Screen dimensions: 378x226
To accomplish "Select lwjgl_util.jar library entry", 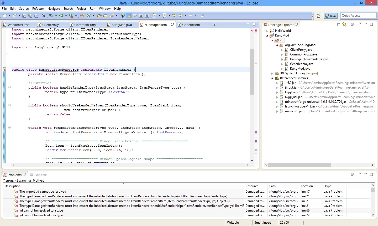I will pos(293,97).
